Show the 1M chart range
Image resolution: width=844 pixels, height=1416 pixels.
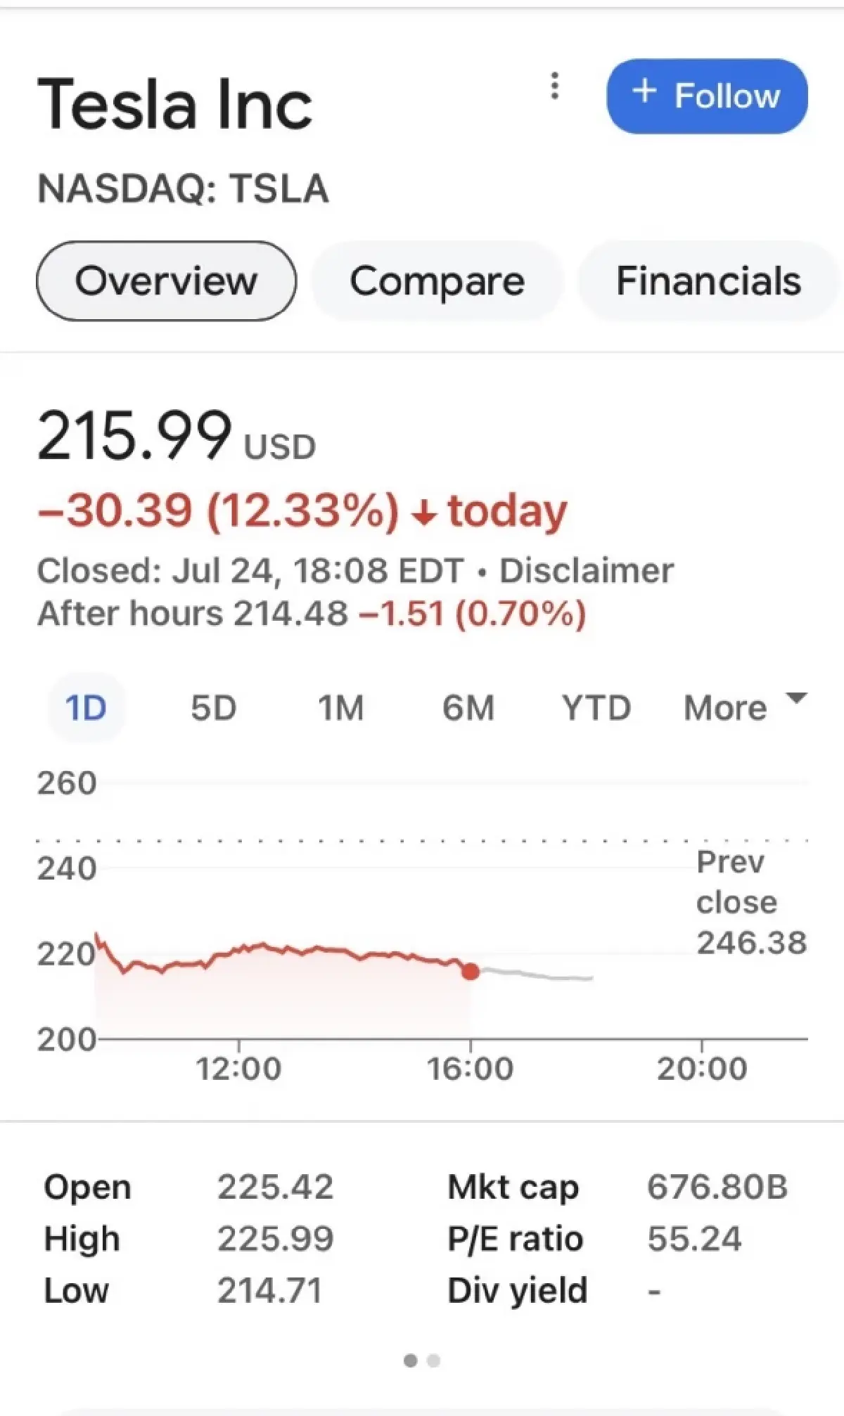coord(341,708)
